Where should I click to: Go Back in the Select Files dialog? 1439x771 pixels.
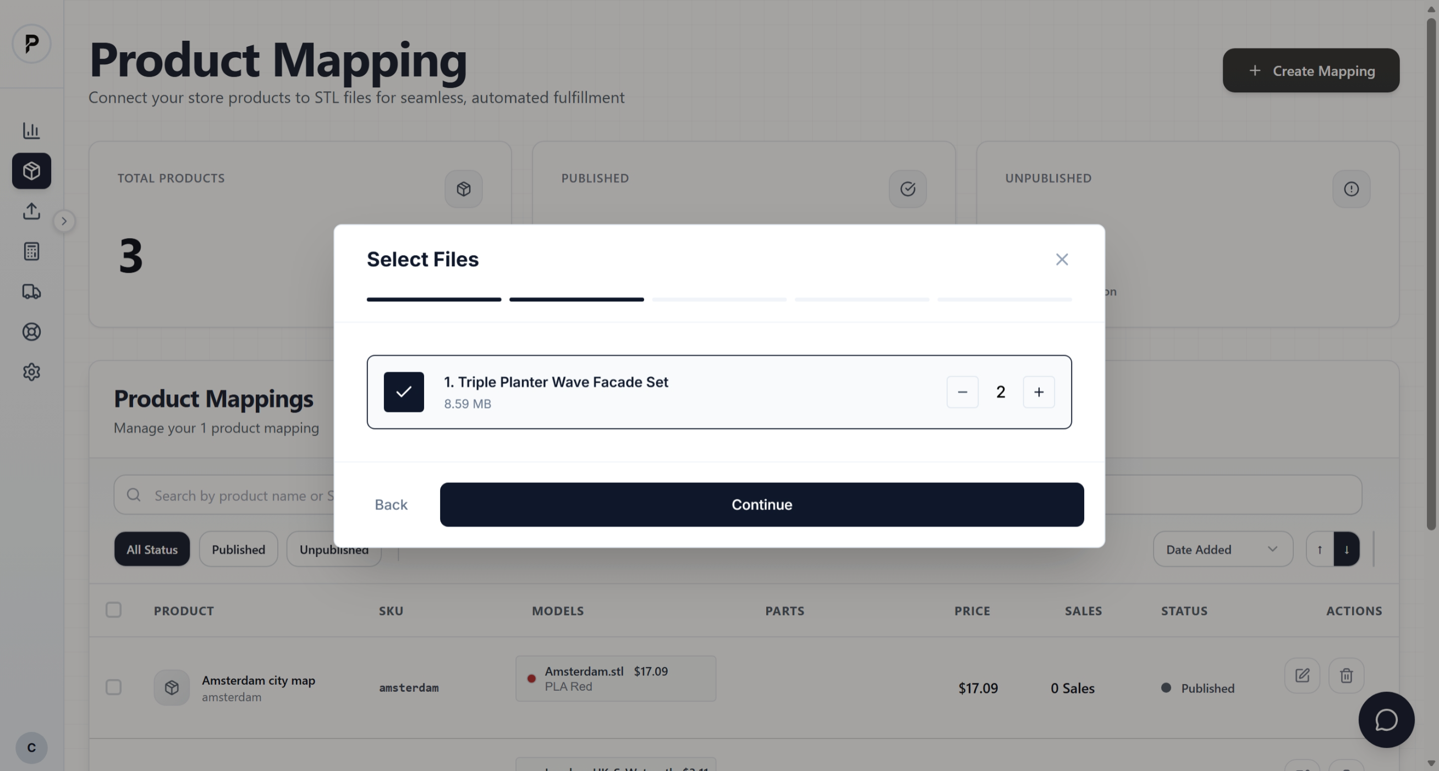pyautogui.click(x=391, y=505)
